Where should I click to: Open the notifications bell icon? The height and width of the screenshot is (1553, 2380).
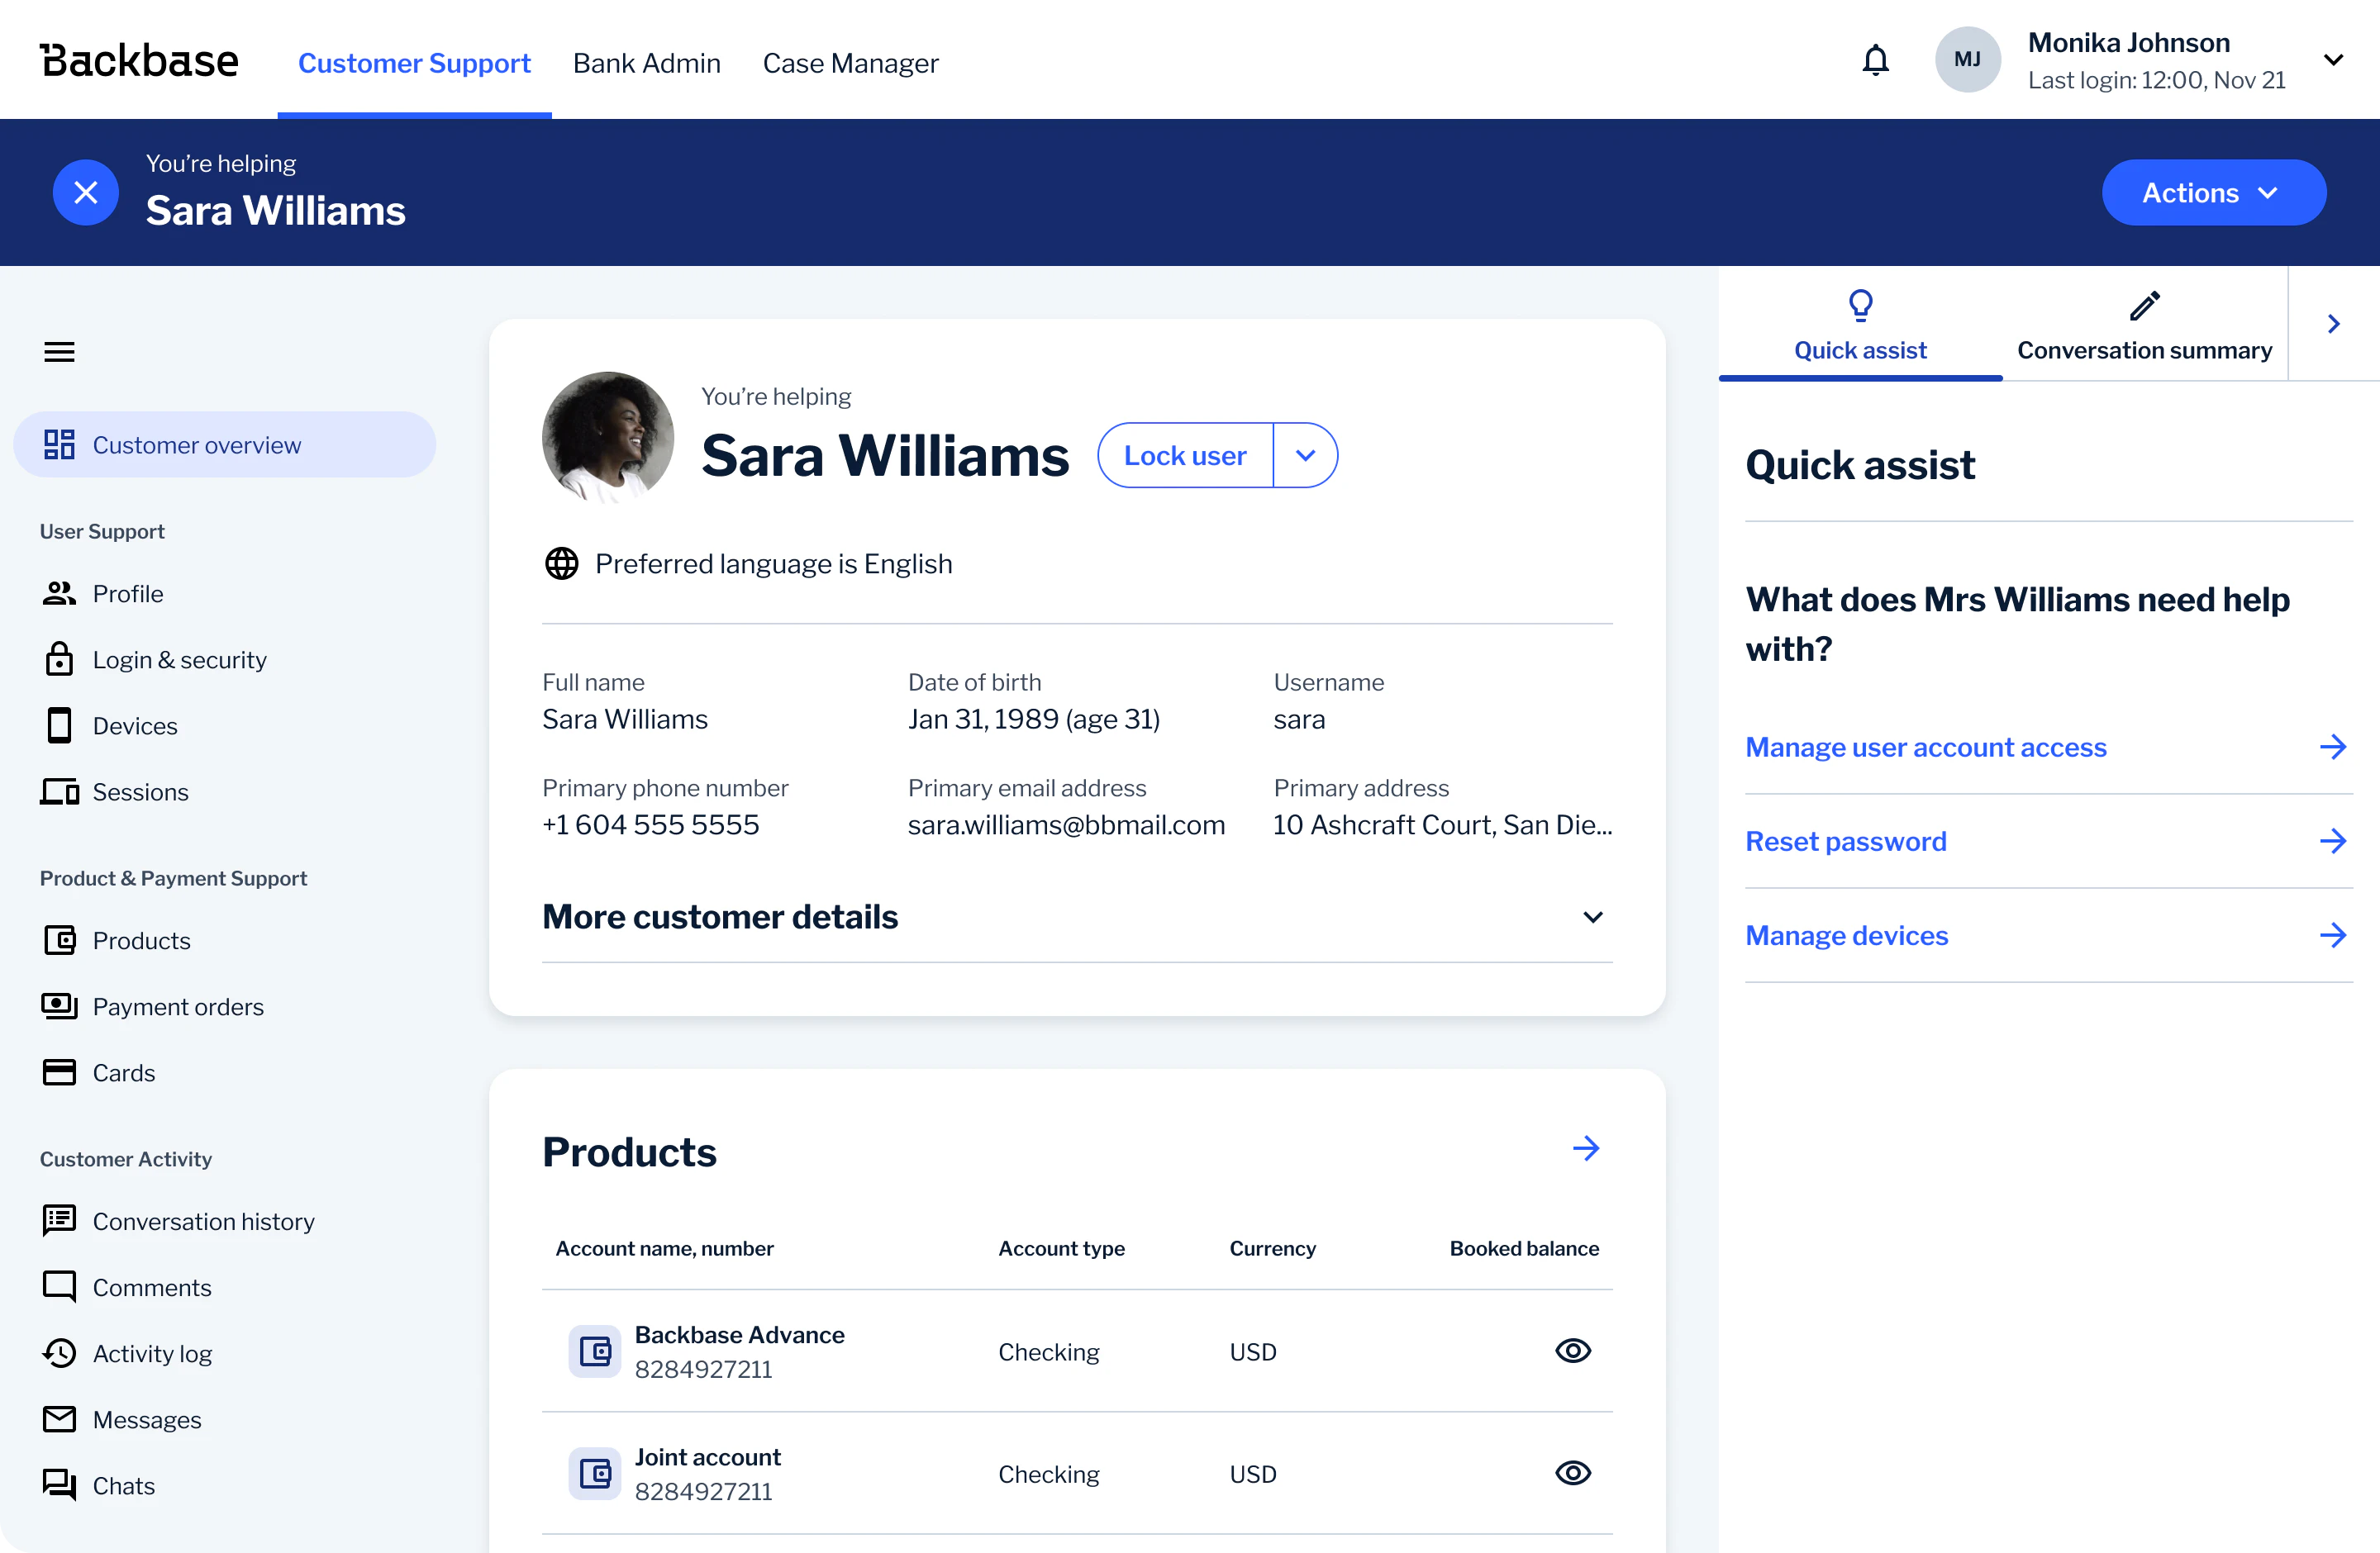pos(1876,60)
